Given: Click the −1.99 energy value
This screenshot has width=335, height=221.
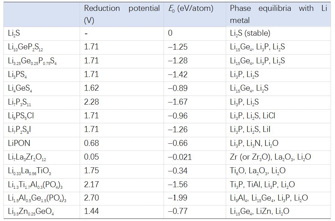Looking at the screenshot, I should click(x=178, y=198).
